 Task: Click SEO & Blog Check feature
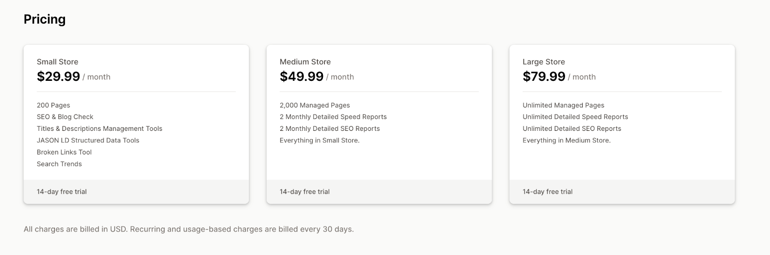[x=65, y=117]
